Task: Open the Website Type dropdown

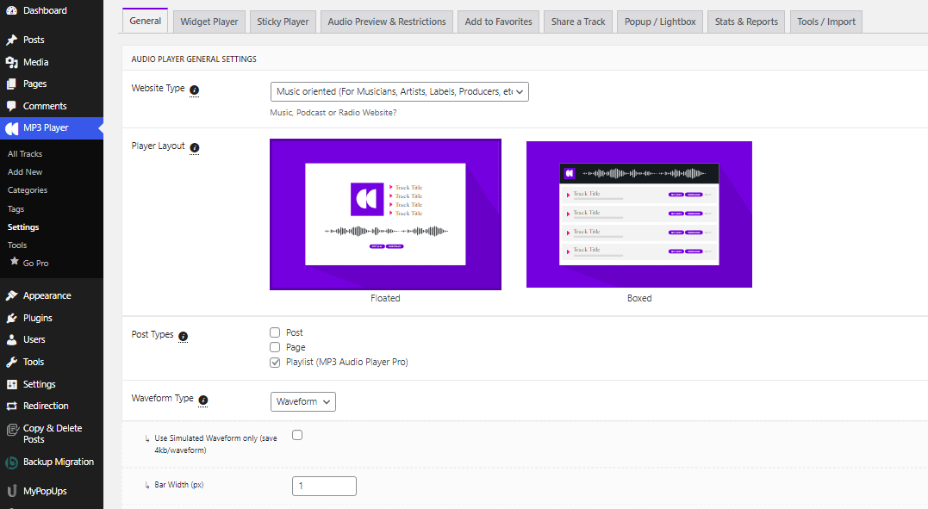Action: point(400,92)
